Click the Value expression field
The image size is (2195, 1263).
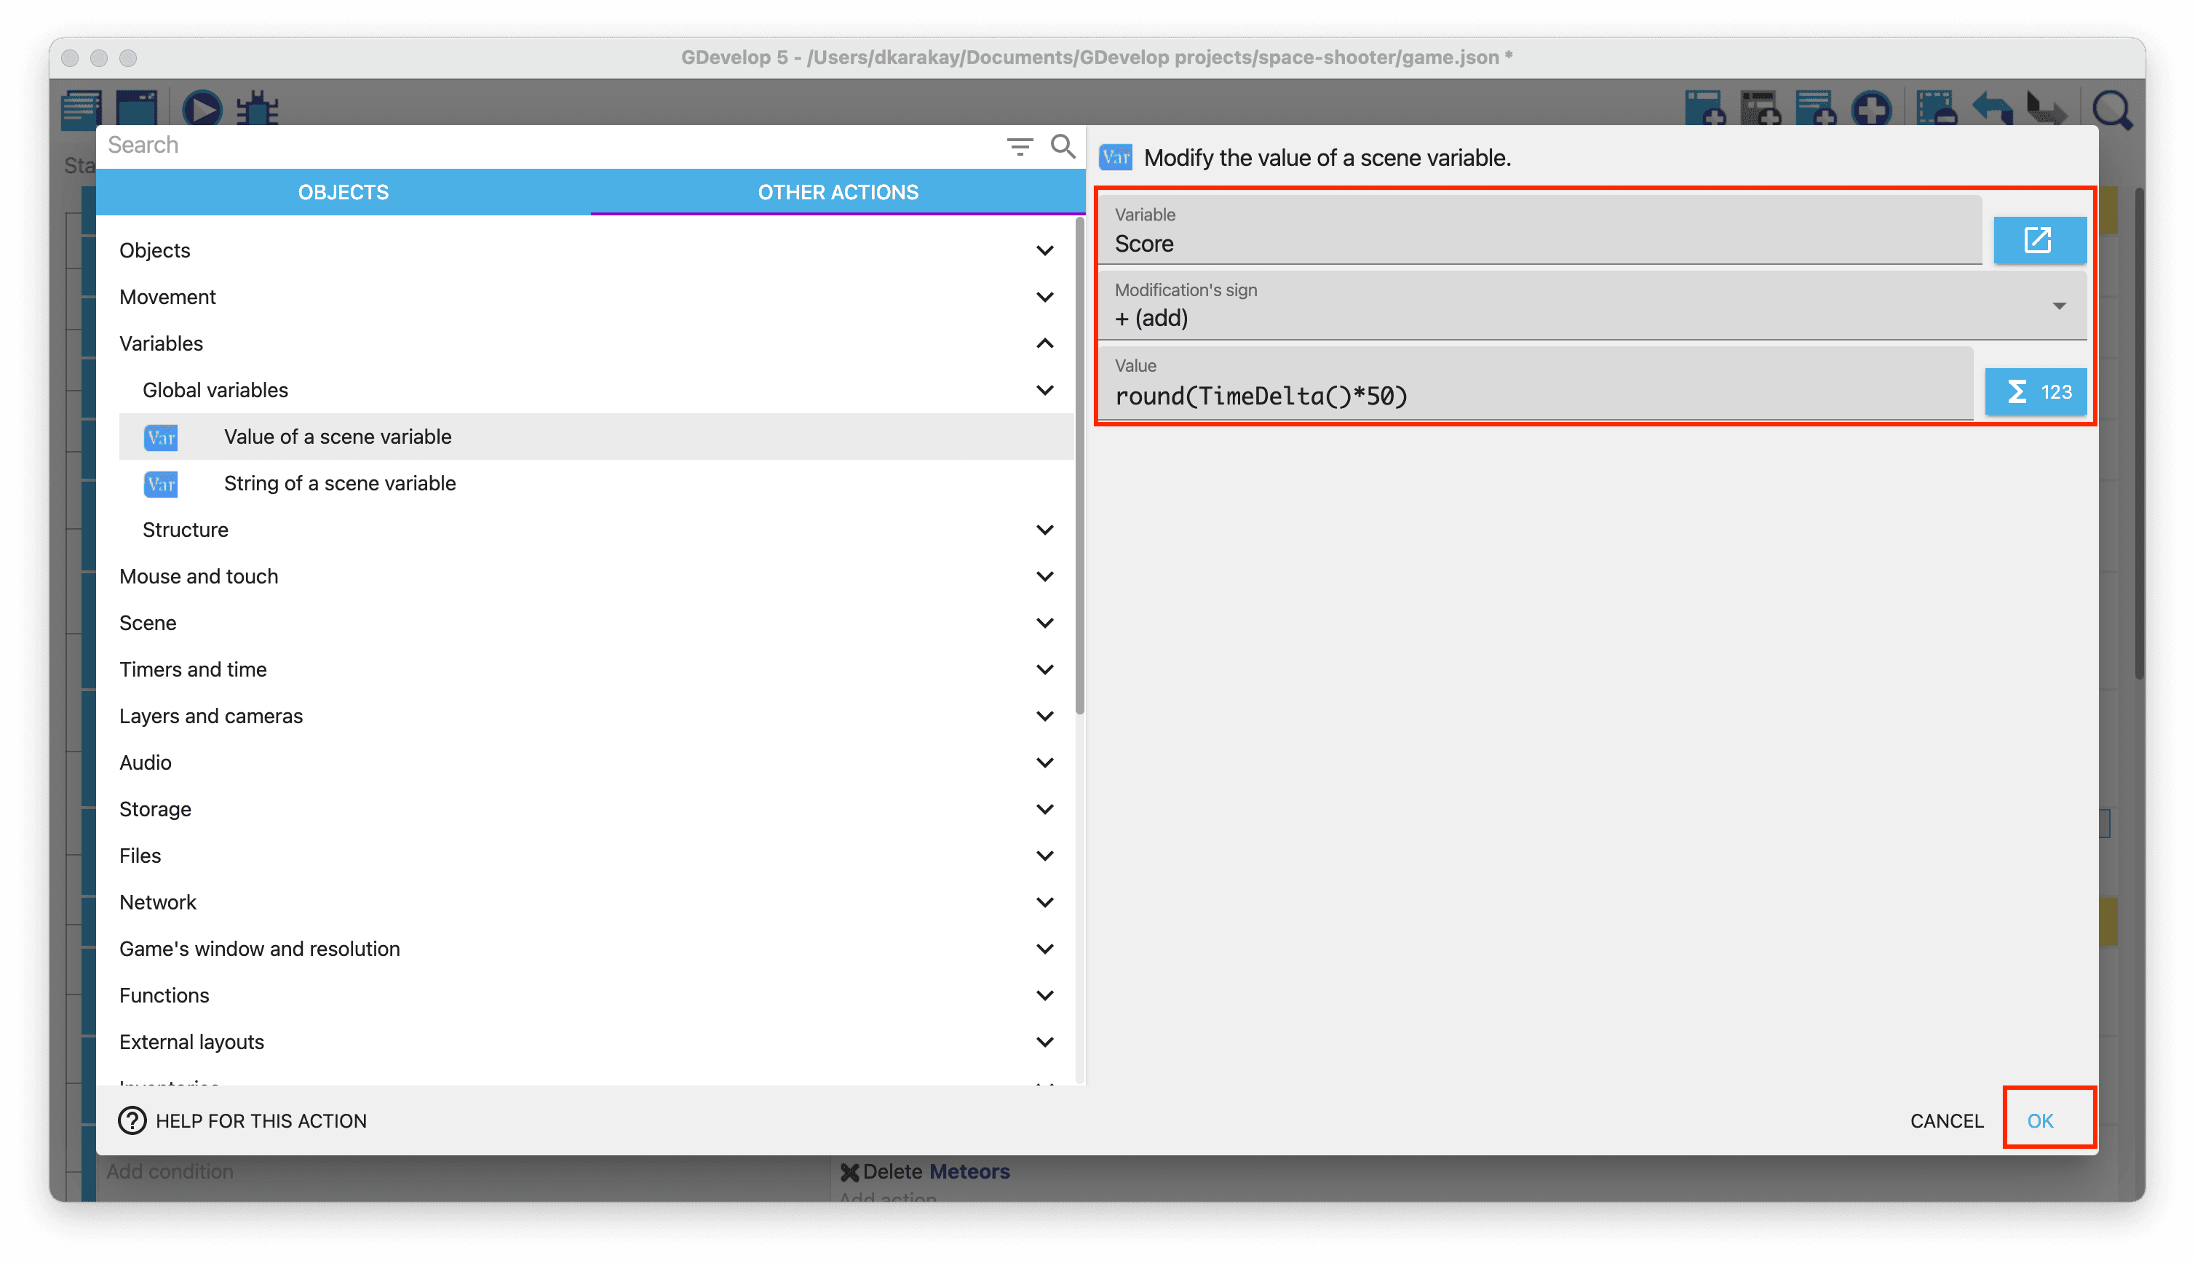[x=1536, y=397]
